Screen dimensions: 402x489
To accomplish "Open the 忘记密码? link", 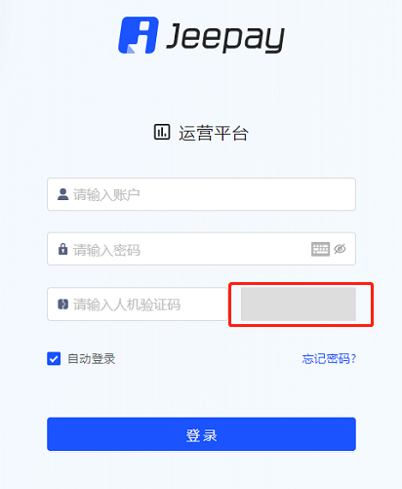I will tap(329, 359).
